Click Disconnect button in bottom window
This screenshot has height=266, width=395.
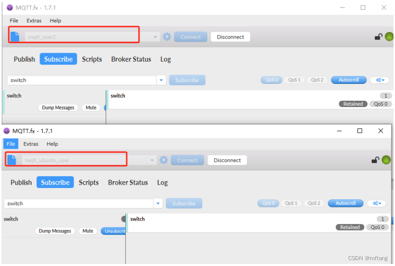(x=227, y=160)
